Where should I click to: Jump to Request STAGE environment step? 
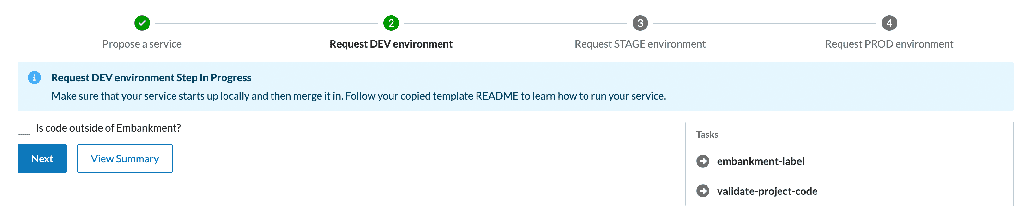click(640, 44)
